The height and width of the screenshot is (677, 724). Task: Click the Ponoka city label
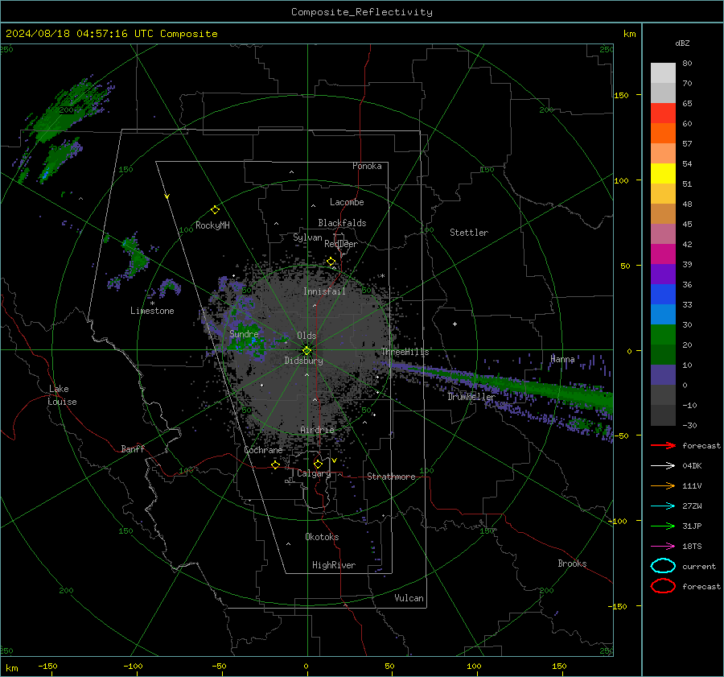pos(367,166)
